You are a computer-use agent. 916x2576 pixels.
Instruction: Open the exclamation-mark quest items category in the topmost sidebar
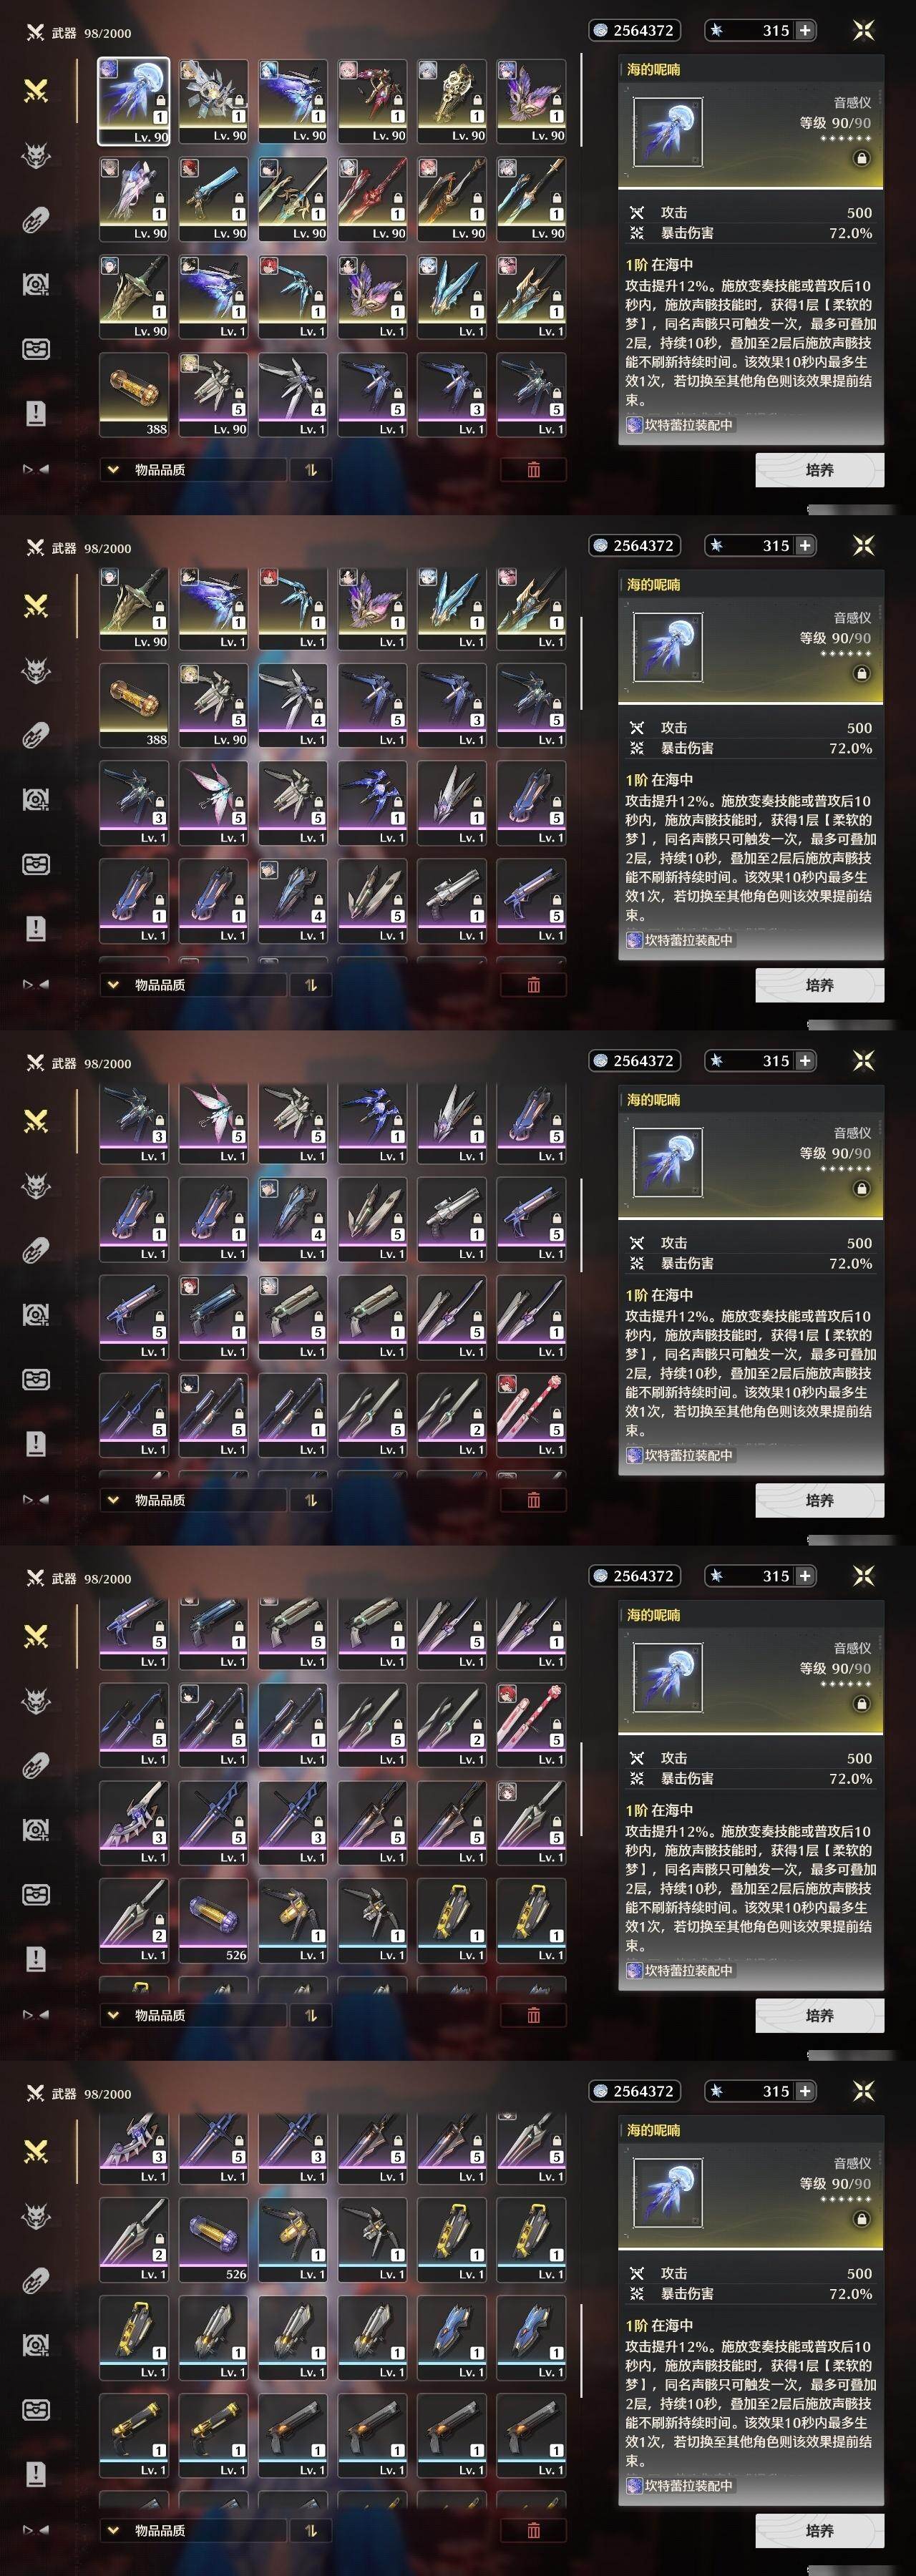[36, 413]
